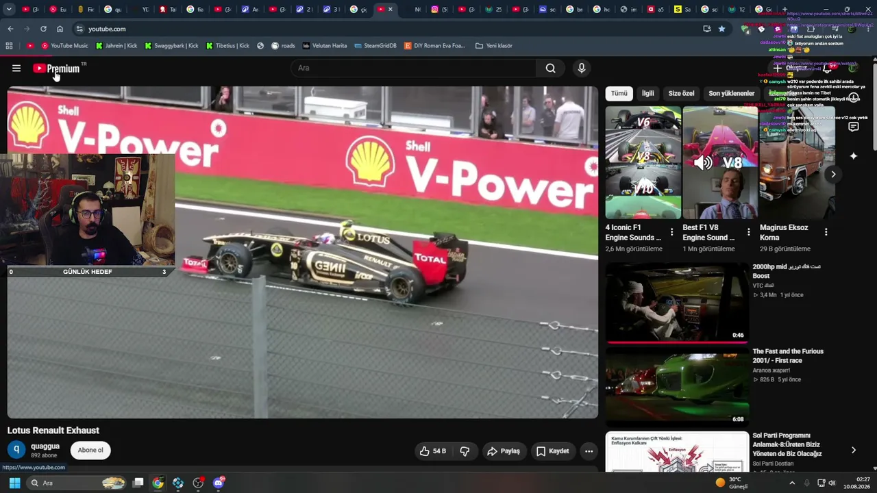Open the quaggua channel name link
This screenshot has height=493, width=877.
click(x=45, y=446)
